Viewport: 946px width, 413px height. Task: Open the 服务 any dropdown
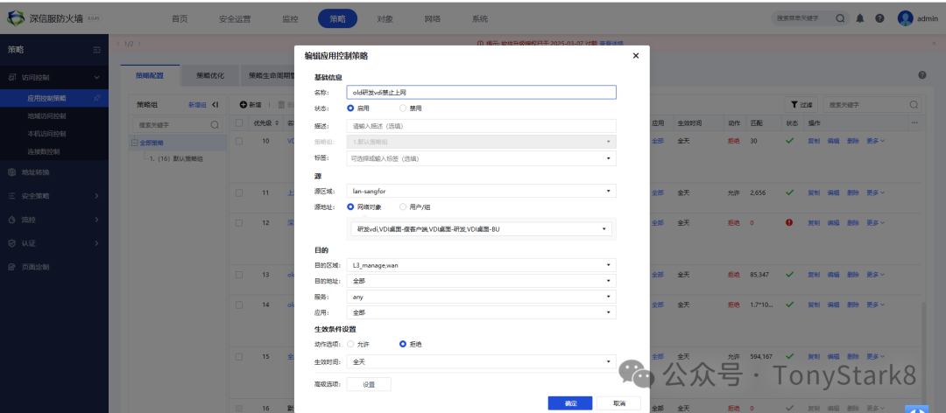(x=482, y=297)
